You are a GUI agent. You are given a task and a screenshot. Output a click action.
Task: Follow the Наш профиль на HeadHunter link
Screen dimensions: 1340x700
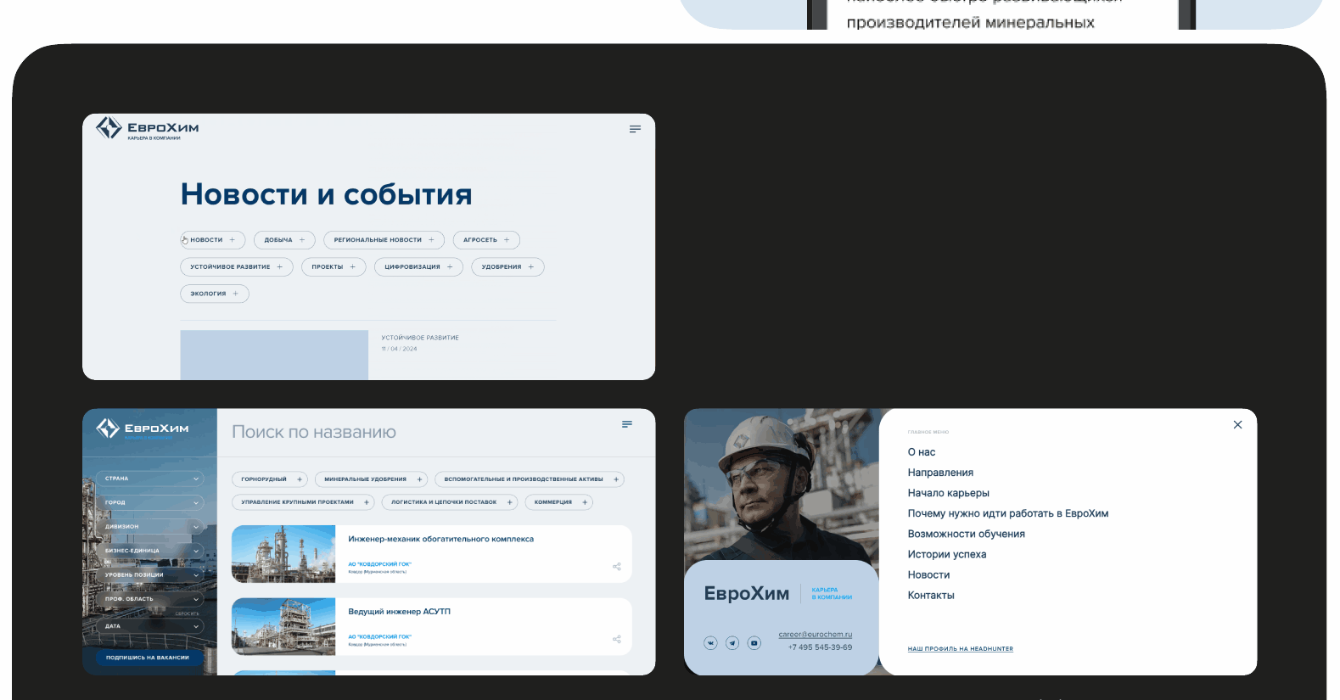[960, 649]
